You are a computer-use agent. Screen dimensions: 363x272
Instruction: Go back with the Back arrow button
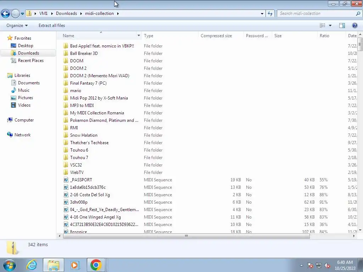[x=6, y=14]
